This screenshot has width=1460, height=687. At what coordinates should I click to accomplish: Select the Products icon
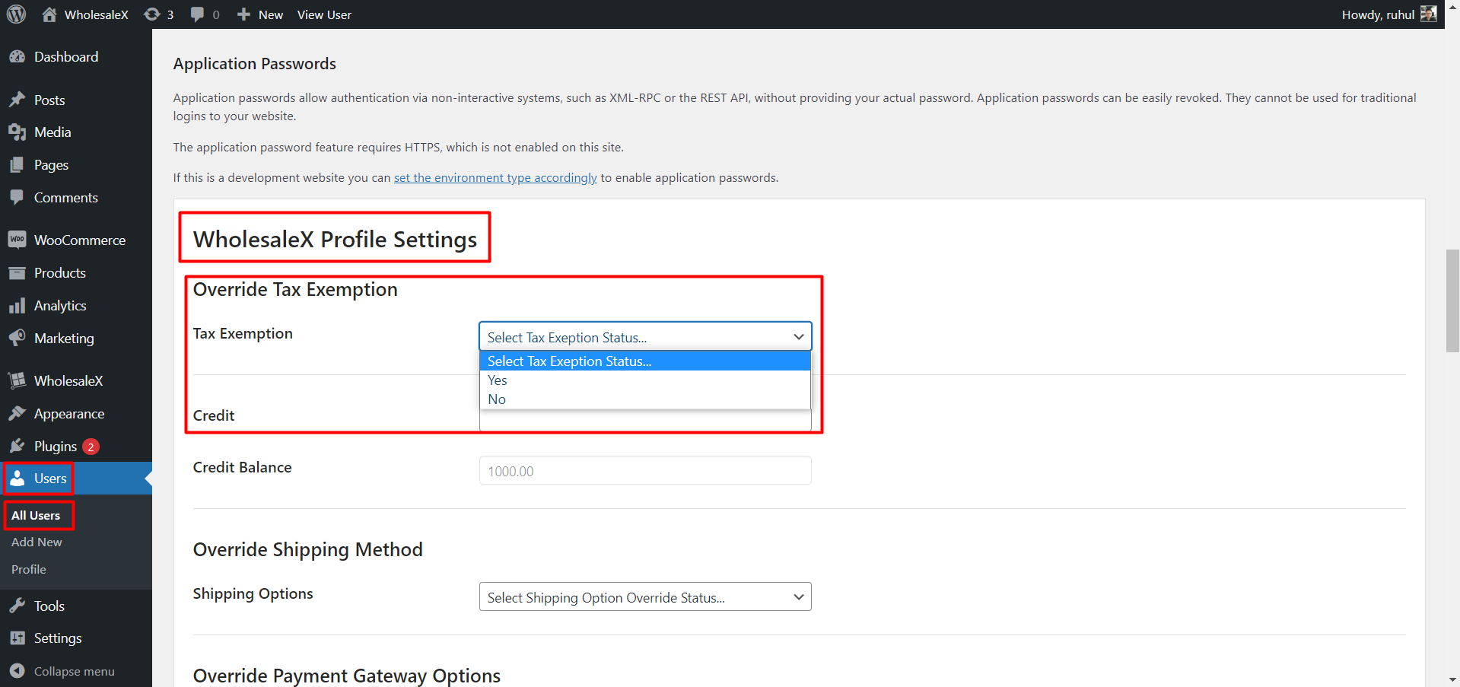pos(18,272)
